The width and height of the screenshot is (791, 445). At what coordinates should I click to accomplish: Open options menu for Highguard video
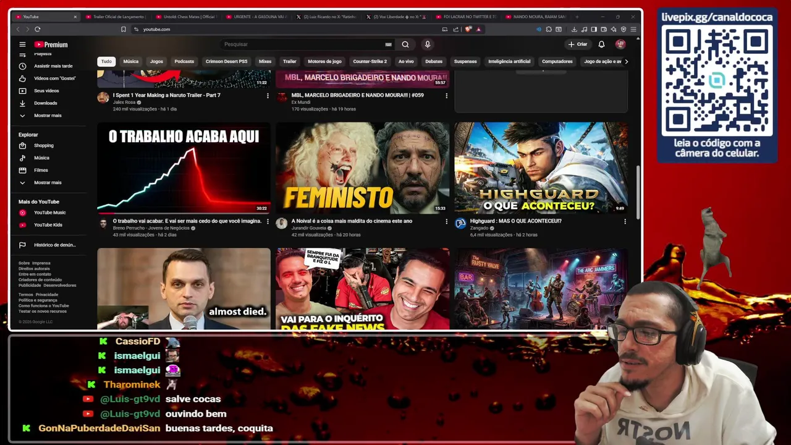pos(625,221)
